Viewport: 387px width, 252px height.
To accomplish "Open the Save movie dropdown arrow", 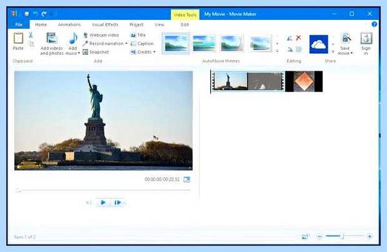I will point(352,53).
